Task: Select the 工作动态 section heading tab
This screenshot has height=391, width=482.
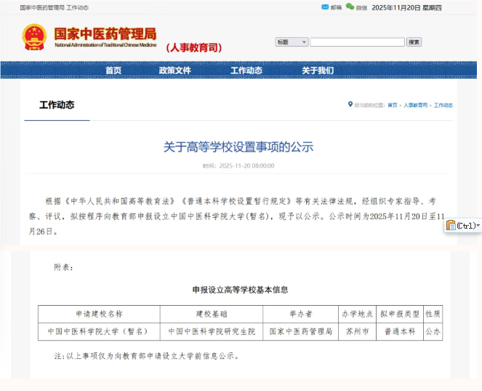Action: [56, 105]
